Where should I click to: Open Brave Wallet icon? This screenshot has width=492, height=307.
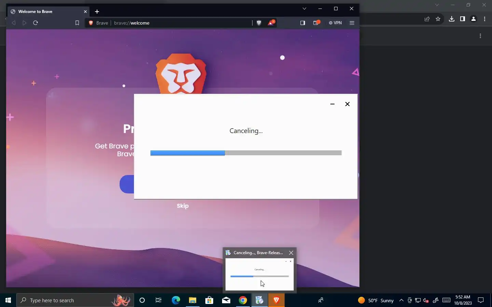coord(316,23)
